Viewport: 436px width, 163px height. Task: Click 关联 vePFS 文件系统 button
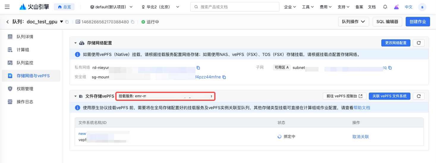(390, 96)
